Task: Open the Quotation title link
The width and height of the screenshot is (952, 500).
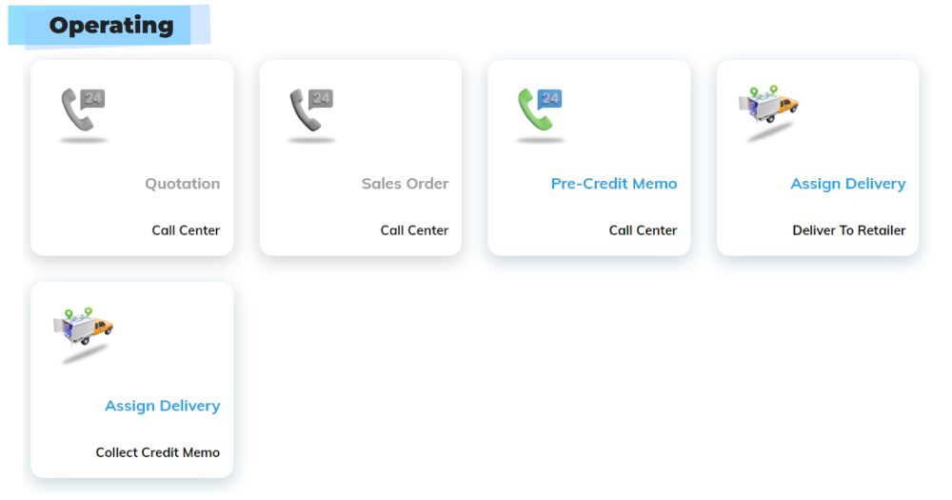Action: coord(182,184)
